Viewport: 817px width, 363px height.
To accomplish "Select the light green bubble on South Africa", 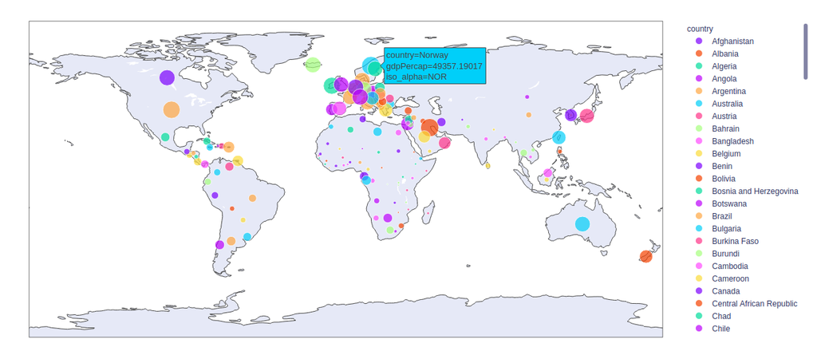I will [x=389, y=230].
